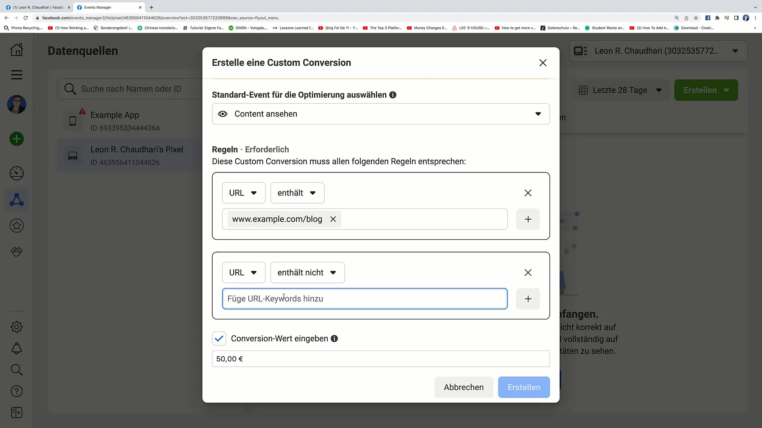Open the Lessons Learned bookmark
Image resolution: width=762 pixels, height=428 pixels.
[x=293, y=28]
